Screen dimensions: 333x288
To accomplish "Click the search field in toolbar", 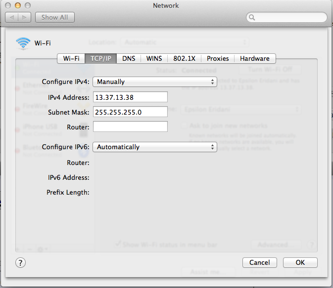I will (x=286, y=17).
